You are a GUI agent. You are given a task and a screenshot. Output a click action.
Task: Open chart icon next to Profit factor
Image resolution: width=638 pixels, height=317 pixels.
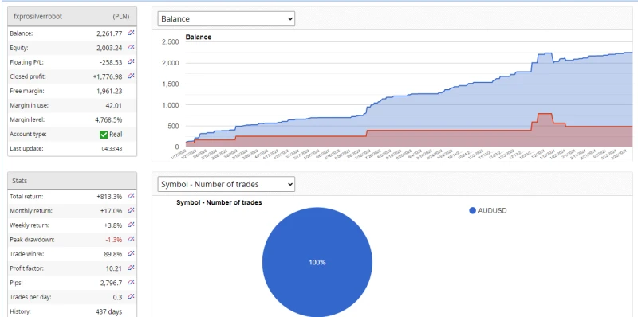tap(131, 268)
